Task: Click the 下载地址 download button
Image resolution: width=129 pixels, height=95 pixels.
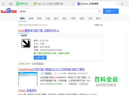Action: click(46, 74)
